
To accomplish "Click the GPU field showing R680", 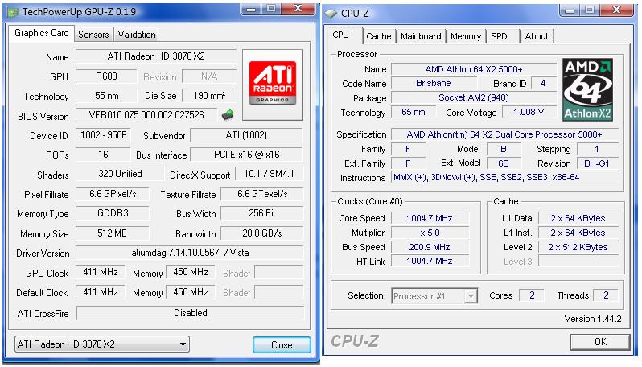I will coord(106,76).
